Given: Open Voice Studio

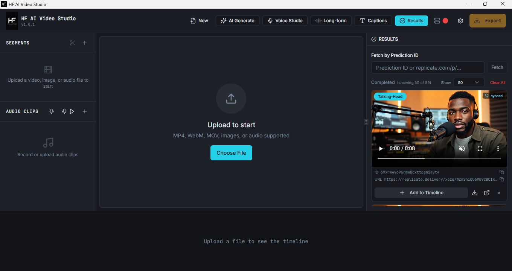Looking at the screenshot, I should tap(285, 21).
